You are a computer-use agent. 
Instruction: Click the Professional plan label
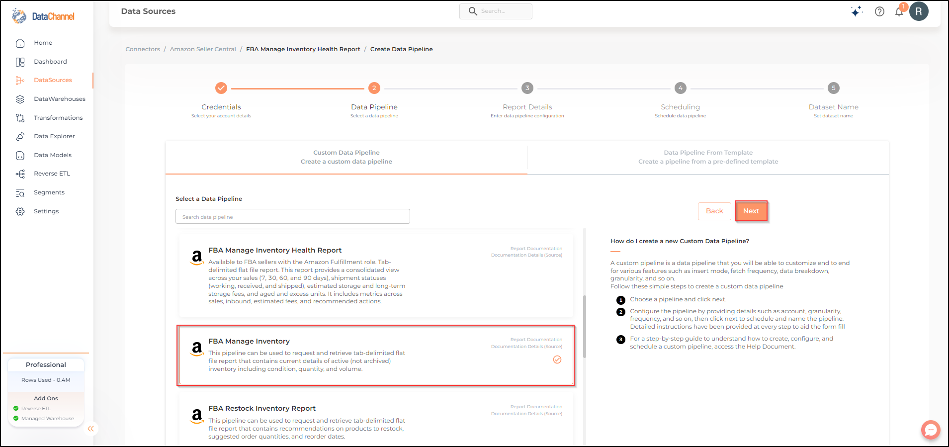pyautogui.click(x=46, y=365)
